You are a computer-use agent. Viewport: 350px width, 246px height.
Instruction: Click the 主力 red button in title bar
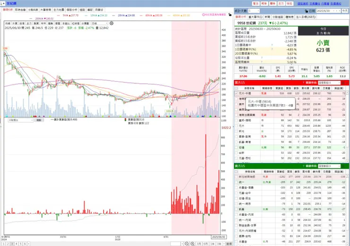click(x=281, y=4)
